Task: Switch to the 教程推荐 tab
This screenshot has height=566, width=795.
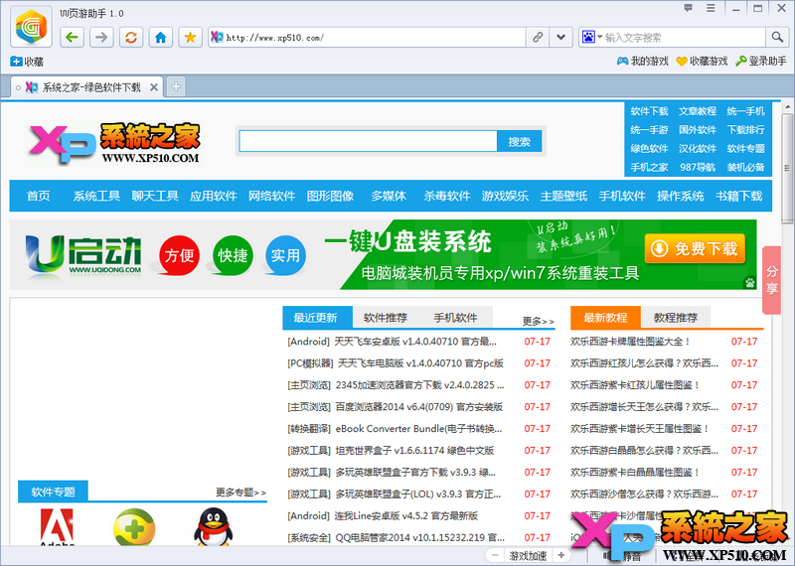Action: point(676,318)
